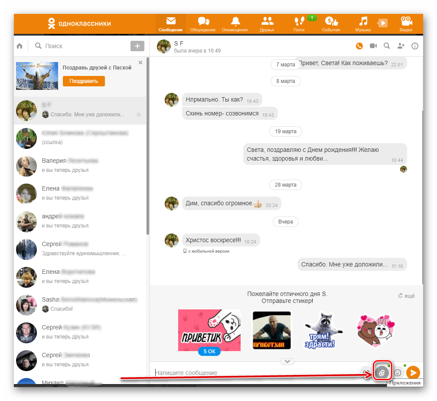Click the с мобильной версии note
The image size is (437, 401).
(206, 251)
